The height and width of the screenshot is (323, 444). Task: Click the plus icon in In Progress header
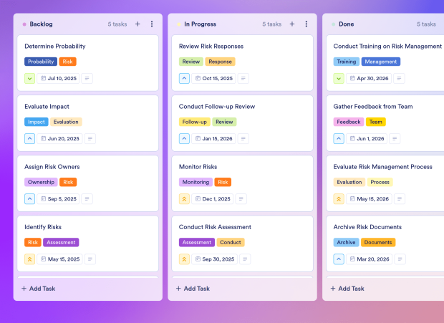(292, 24)
